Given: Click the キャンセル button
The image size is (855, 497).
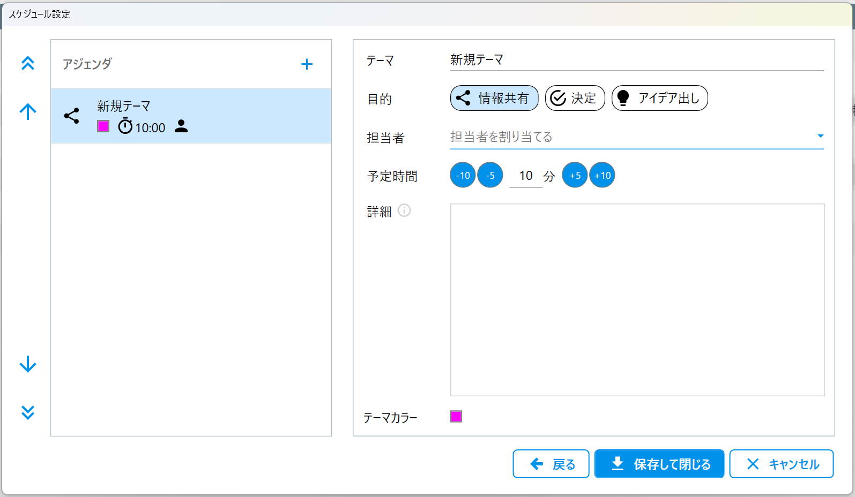Looking at the screenshot, I should [x=781, y=464].
